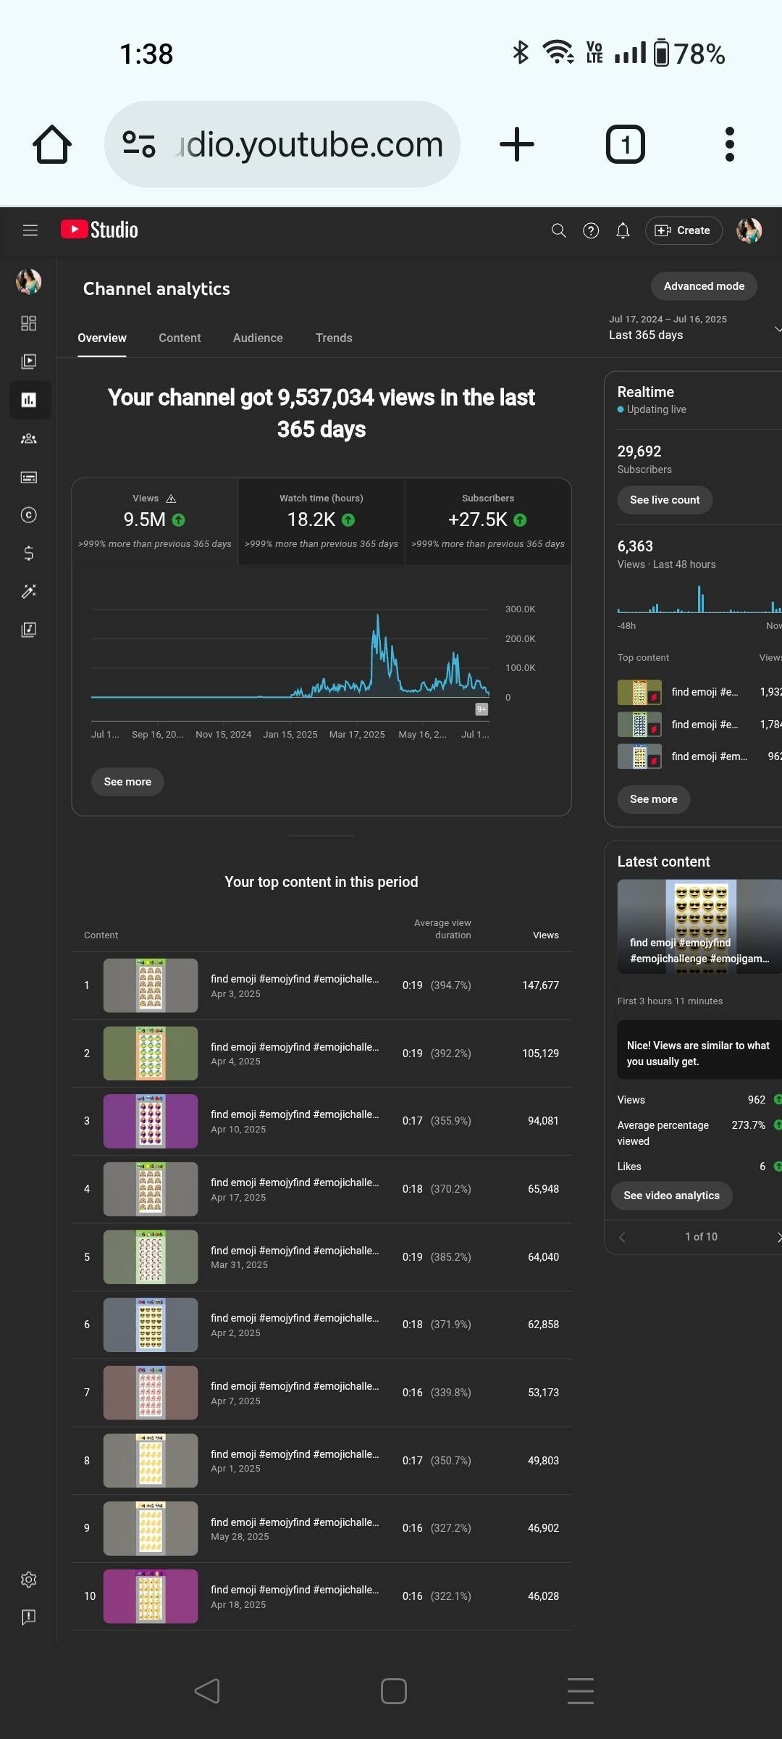Open the browser three-dot menu
Viewport: 782px width, 1739px height.
729,144
